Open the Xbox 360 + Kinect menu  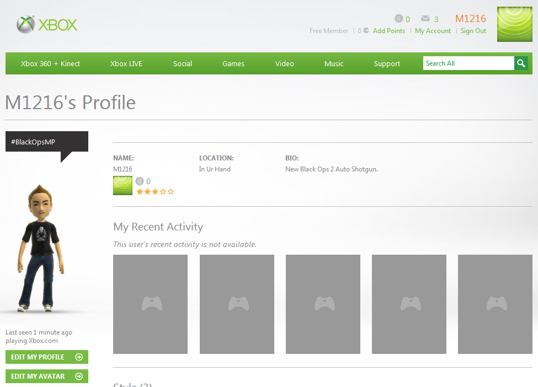tap(50, 64)
